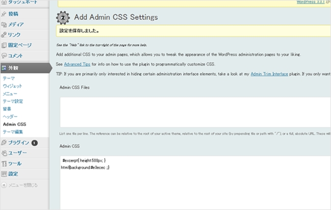
Task: Click the html background CSS line
Action: [85, 168]
